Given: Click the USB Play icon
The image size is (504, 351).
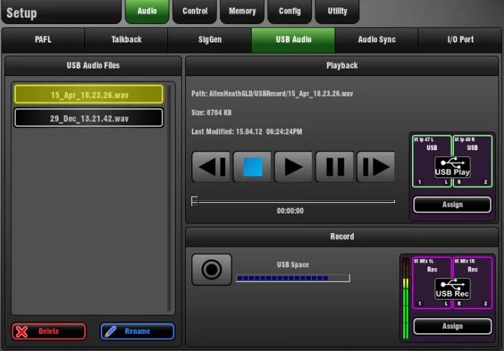Looking at the screenshot, I should click(x=453, y=167).
